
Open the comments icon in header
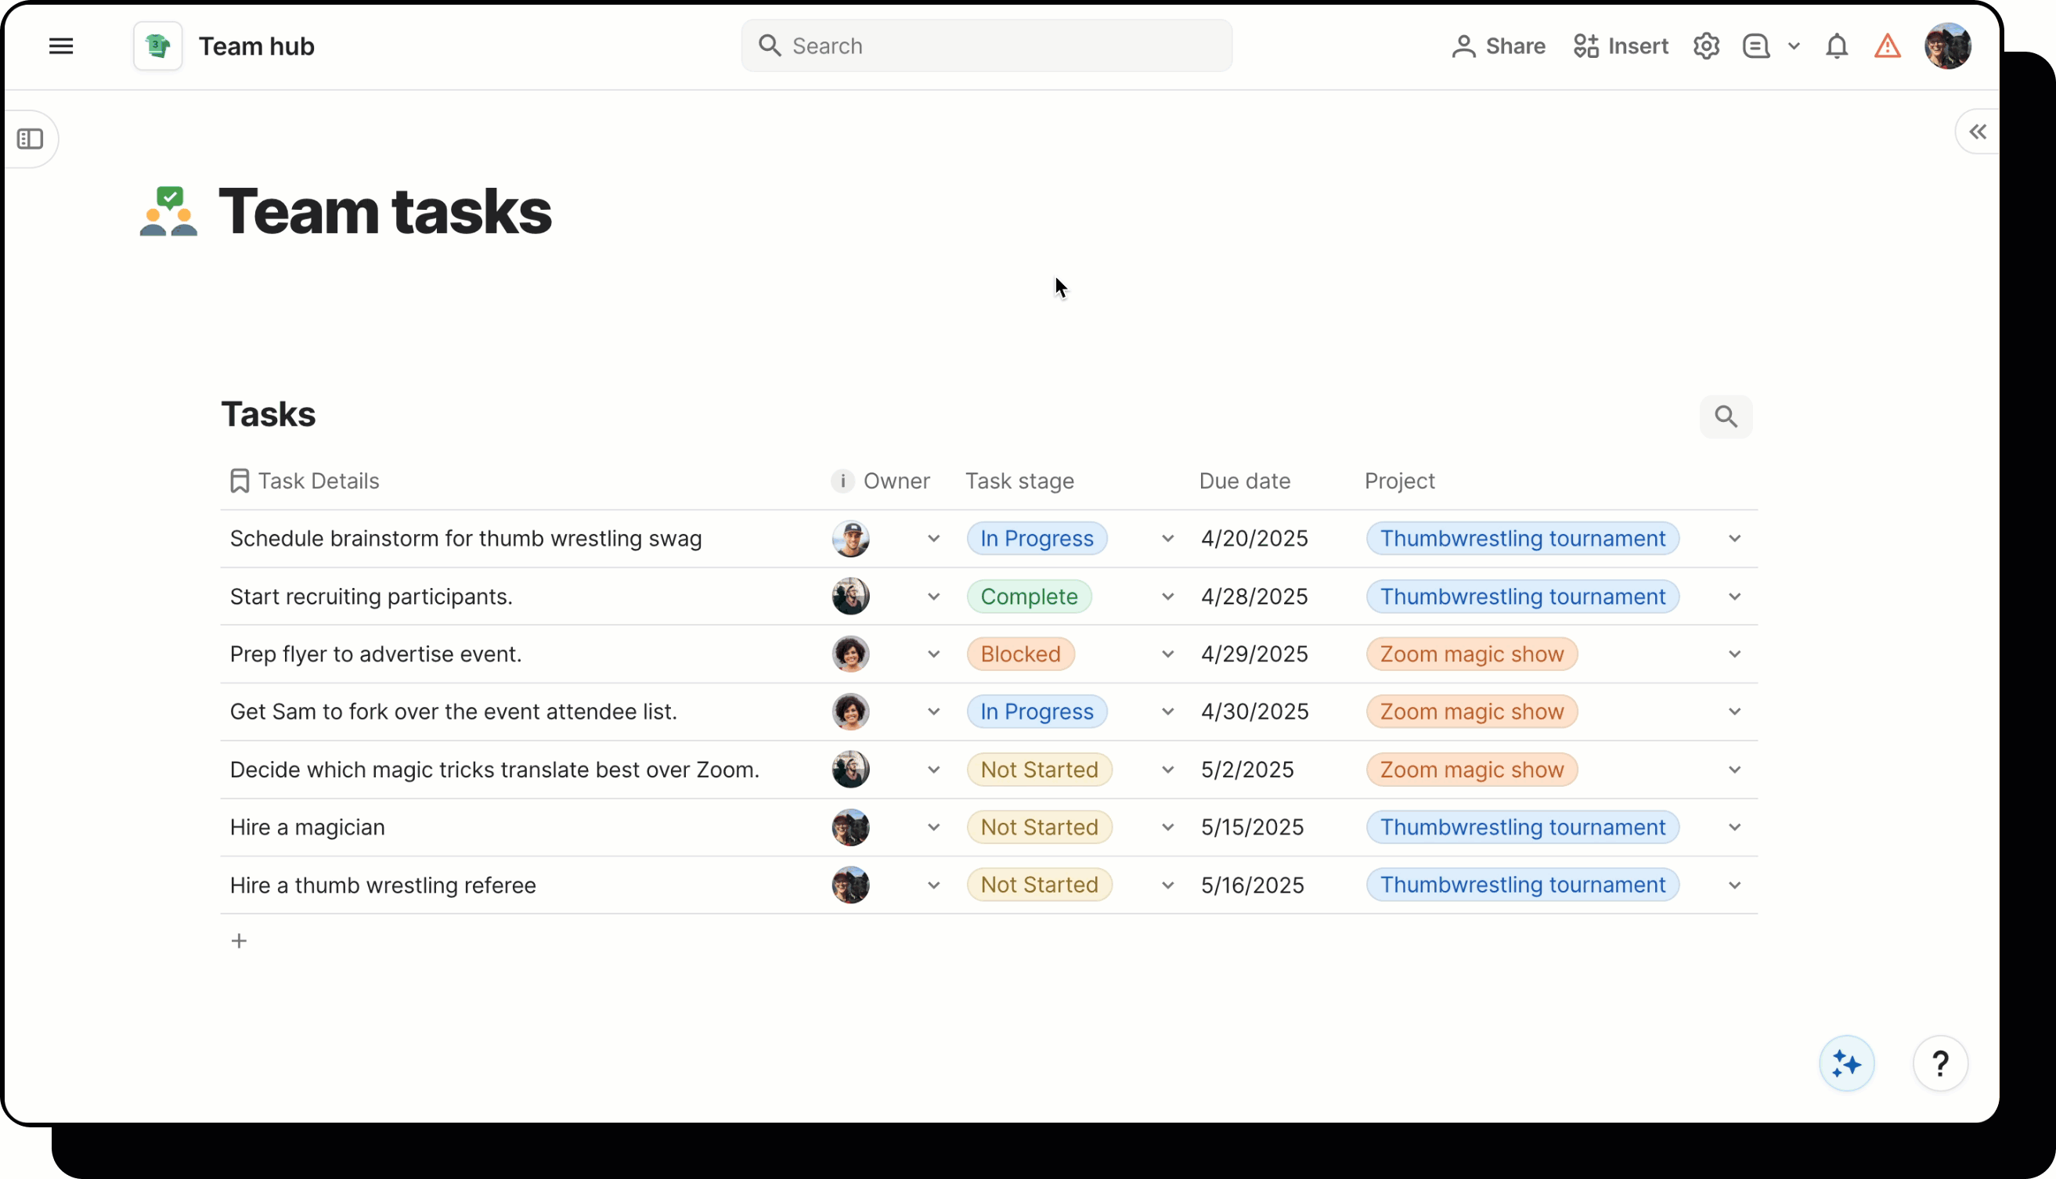(1755, 46)
